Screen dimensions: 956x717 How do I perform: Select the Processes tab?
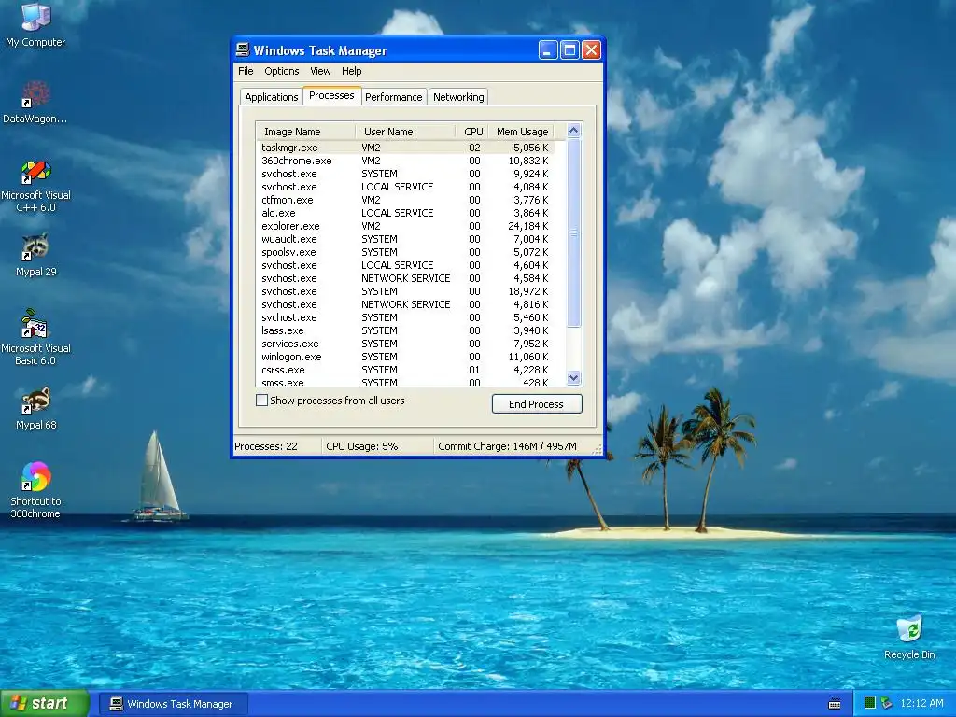[x=331, y=95]
